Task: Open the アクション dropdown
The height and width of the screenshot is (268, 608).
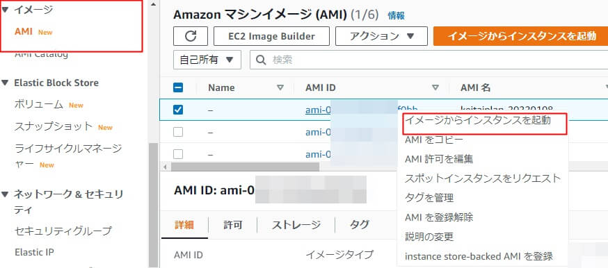Action: (381, 36)
